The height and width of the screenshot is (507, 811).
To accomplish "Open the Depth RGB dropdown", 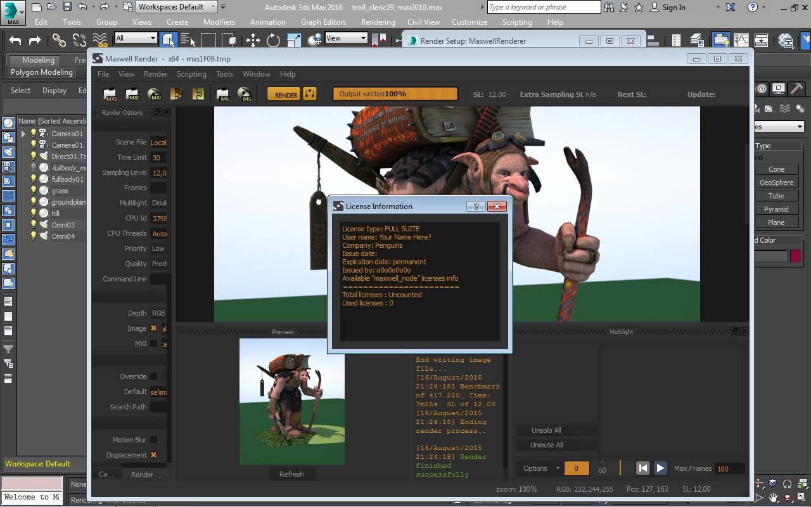I will 158,313.
